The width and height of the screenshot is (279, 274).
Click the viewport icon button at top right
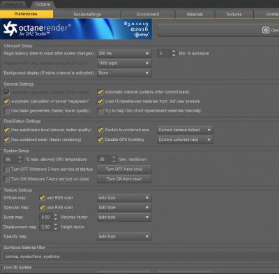(266, 30)
